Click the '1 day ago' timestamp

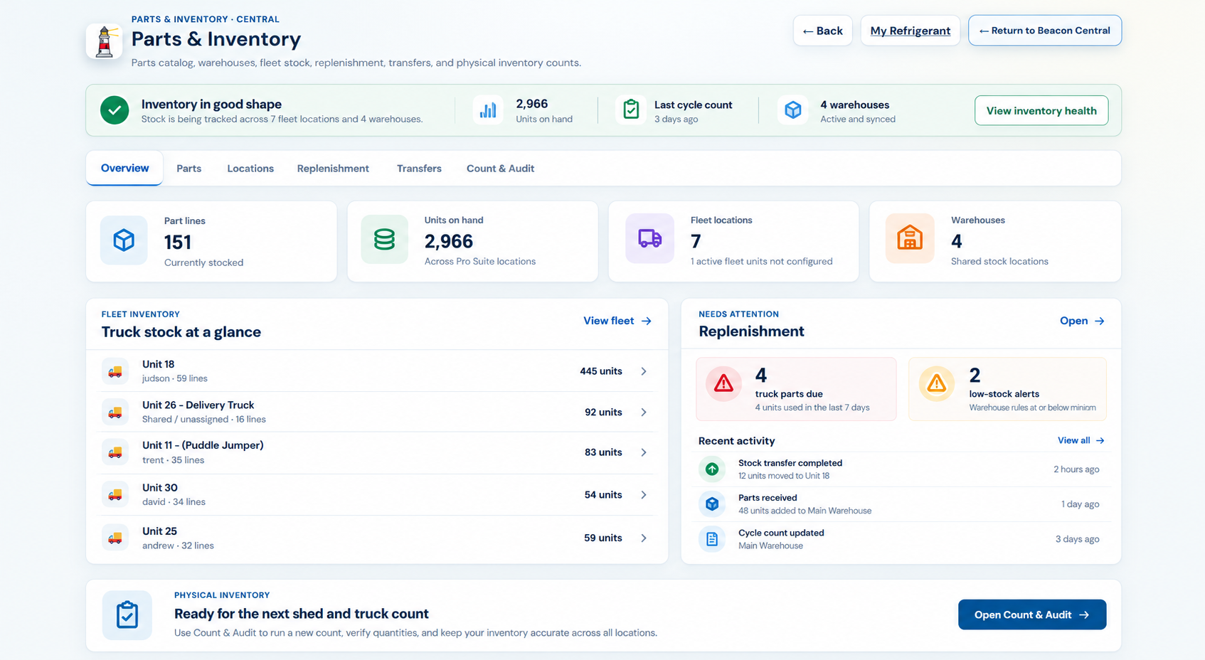pyautogui.click(x=1081, y=504)
